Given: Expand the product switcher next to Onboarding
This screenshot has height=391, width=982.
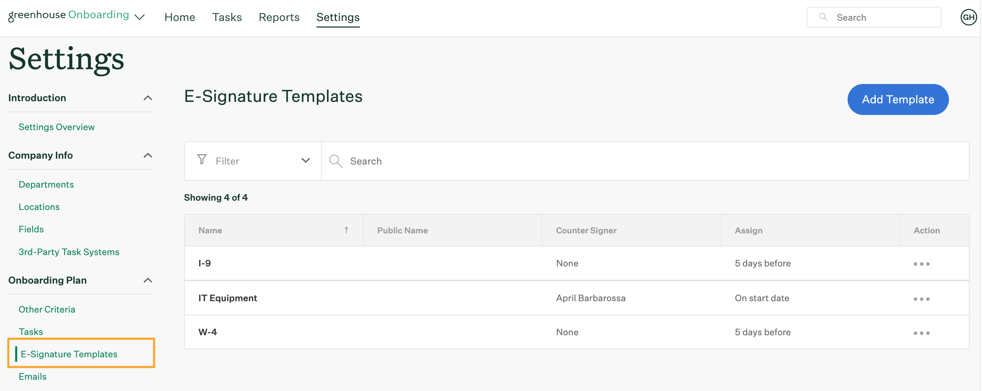Looking at the screenshot, I should (140, 17).
